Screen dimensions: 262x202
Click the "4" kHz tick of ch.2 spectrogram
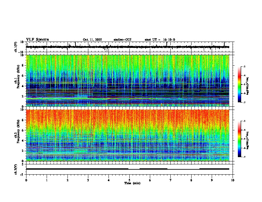coord(23,141)
